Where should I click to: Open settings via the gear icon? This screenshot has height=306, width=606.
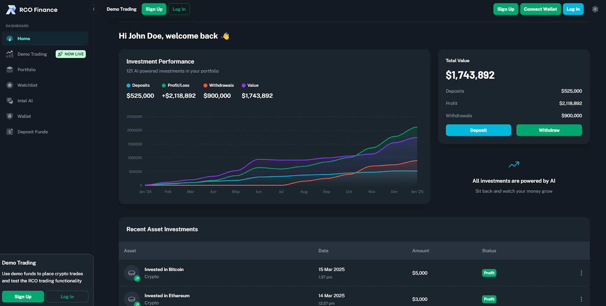click(x=595, y=9)
